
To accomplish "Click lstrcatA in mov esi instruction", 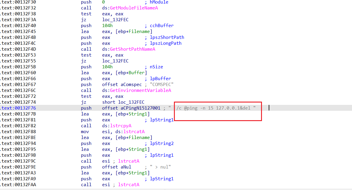I will tap(134, 132).
